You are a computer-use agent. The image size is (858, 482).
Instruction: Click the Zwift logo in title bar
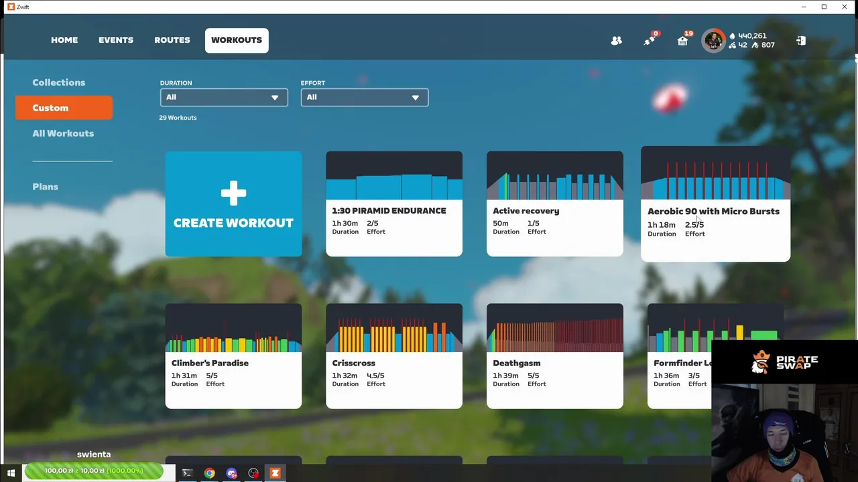[x=11, y=7]
